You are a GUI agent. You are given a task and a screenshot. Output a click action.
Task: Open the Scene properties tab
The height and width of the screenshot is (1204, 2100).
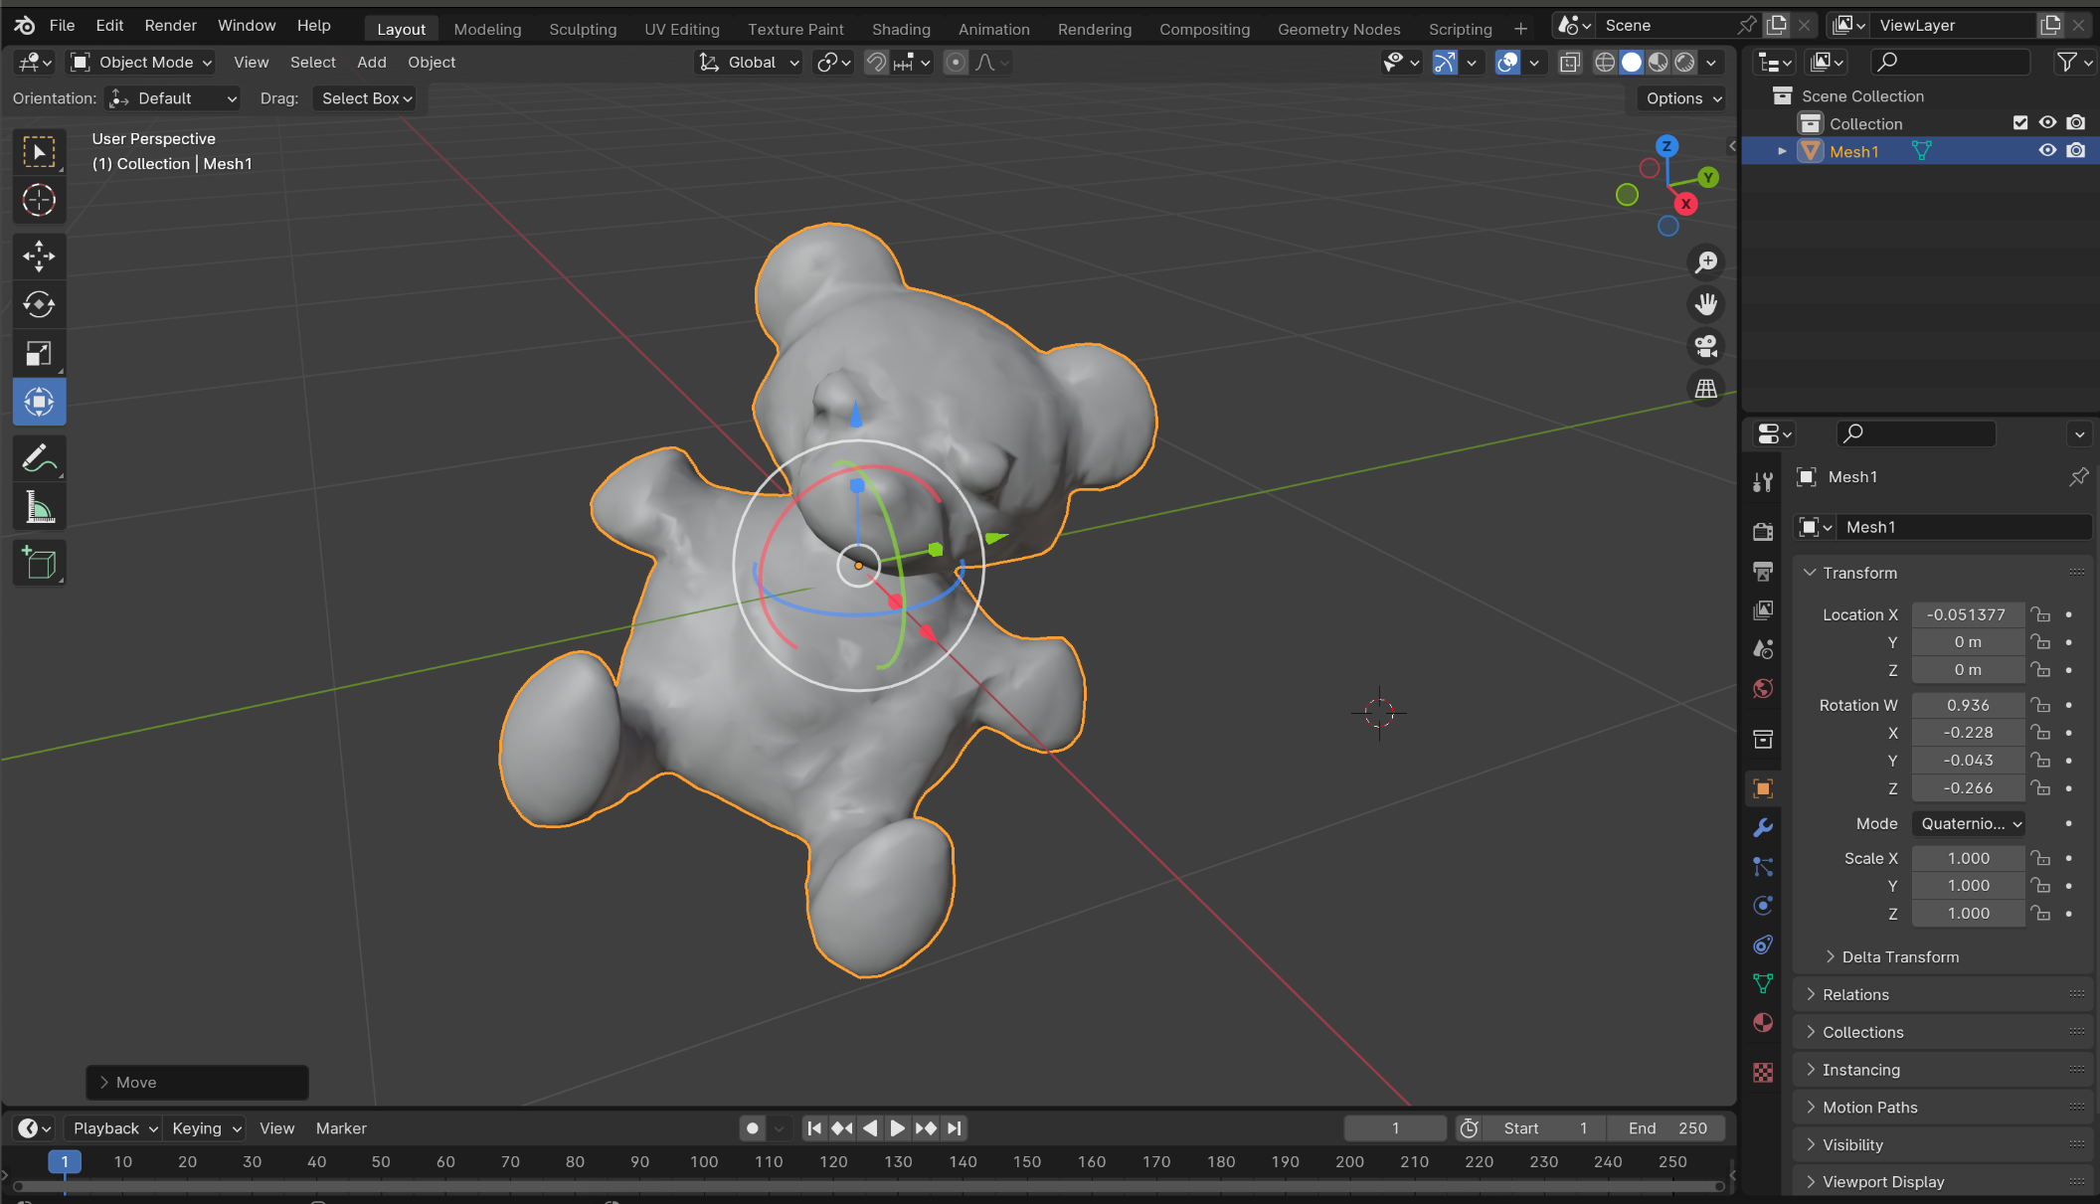click(1763, 649)
